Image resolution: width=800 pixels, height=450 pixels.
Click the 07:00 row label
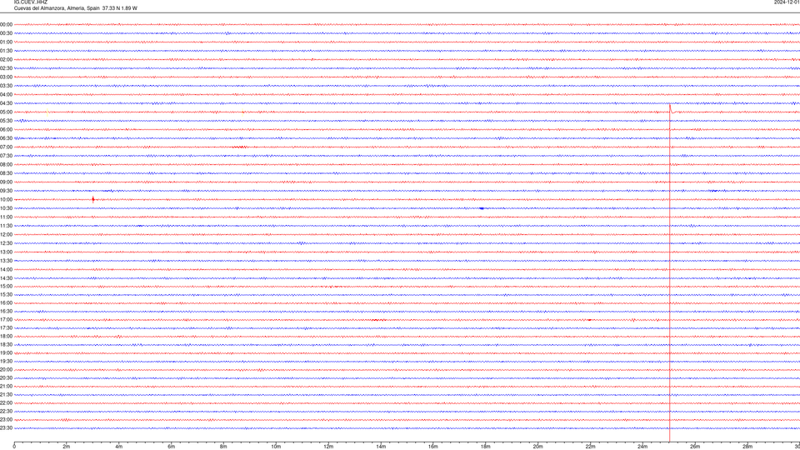[6, 147]
